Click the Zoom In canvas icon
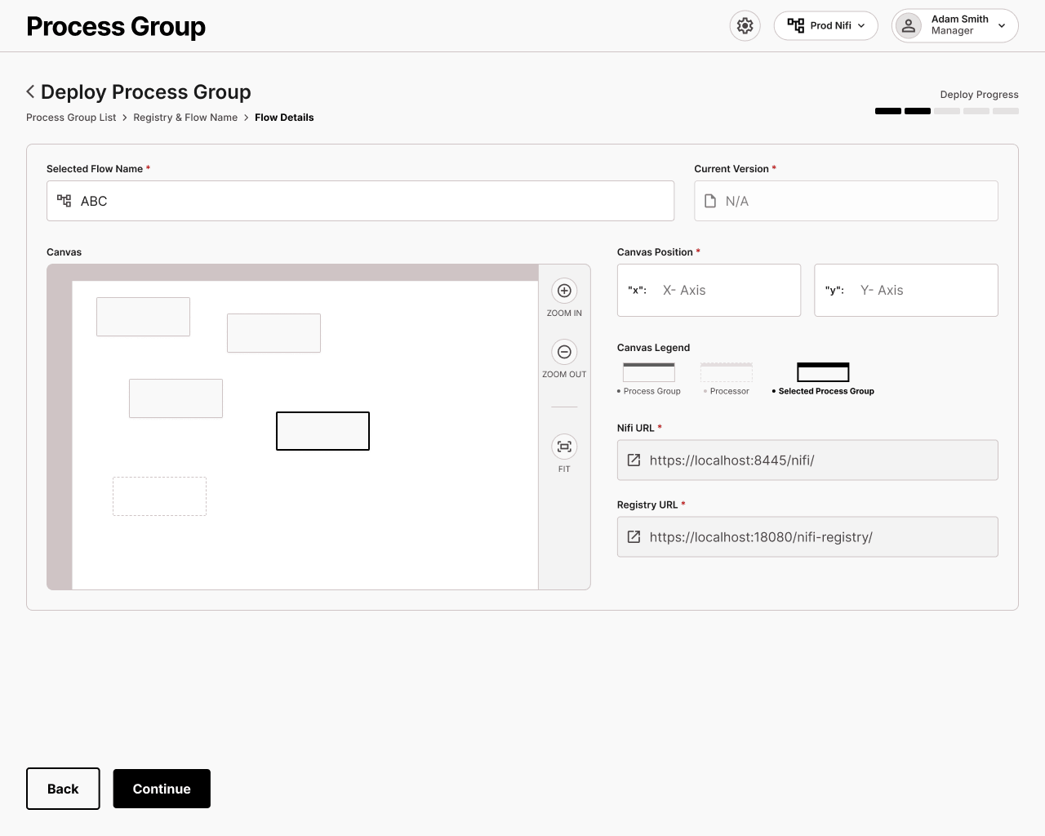Image resolution: width=1045 pixels, height=836 pixels. [x=564, y=291]
